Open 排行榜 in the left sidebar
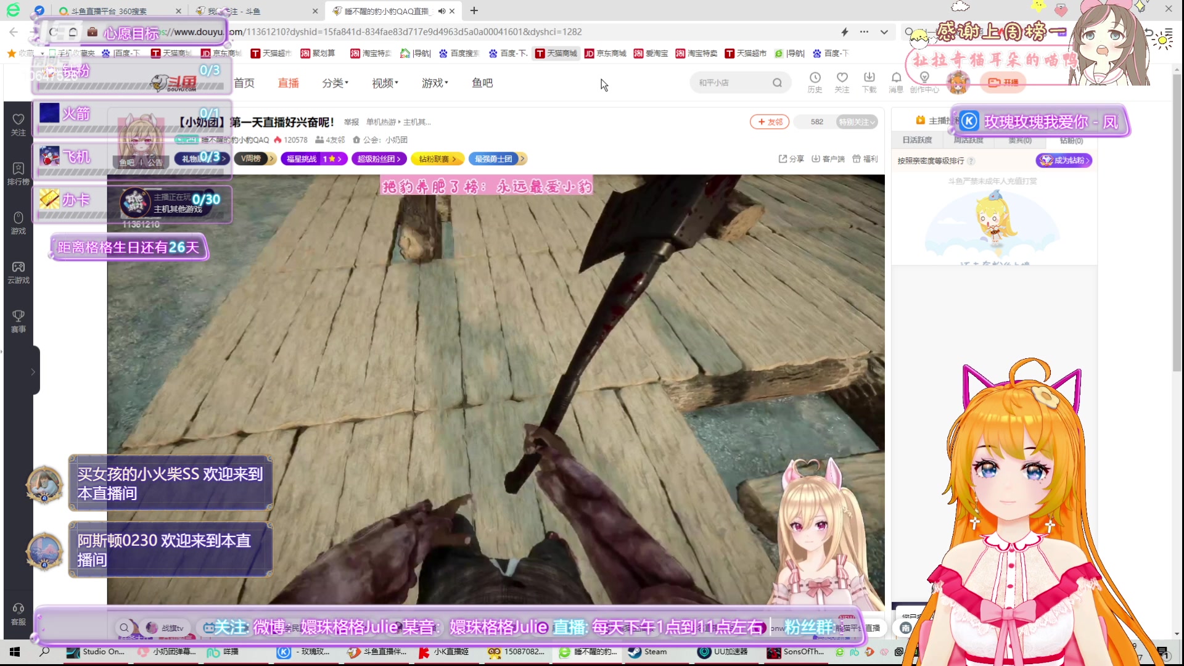This screenshot has width=1184, height=666. tap(18, 174)
